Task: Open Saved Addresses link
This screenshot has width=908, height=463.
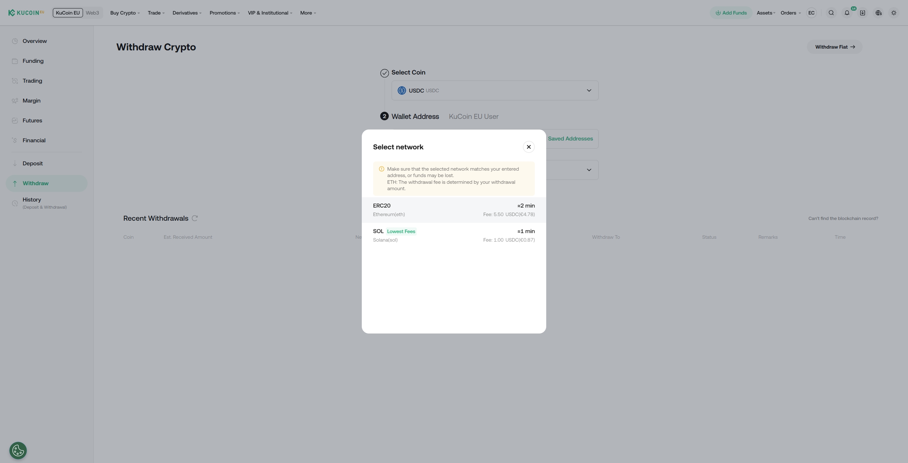Action: pos(570,139)
